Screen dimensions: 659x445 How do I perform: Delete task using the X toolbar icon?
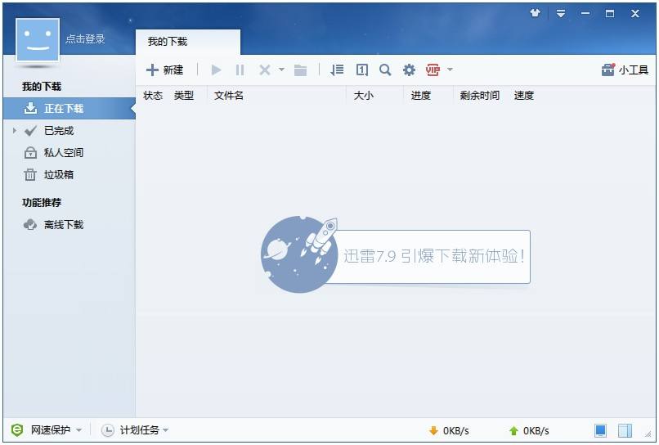[264, 70]
